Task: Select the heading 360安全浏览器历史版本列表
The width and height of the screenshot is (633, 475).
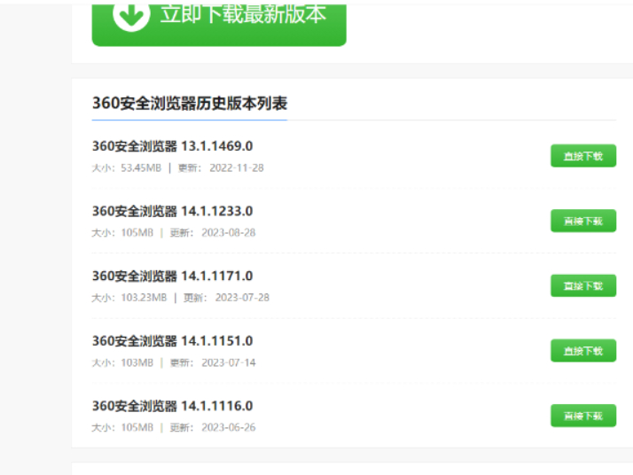Action: [190, 104]
